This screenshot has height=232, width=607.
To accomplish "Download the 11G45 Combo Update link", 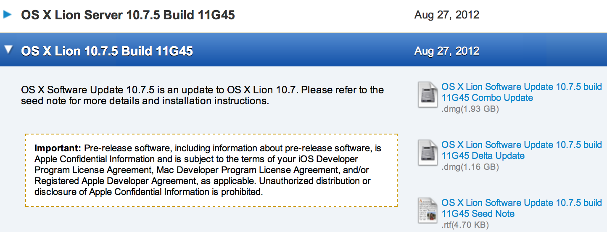I will coord(522,92).
